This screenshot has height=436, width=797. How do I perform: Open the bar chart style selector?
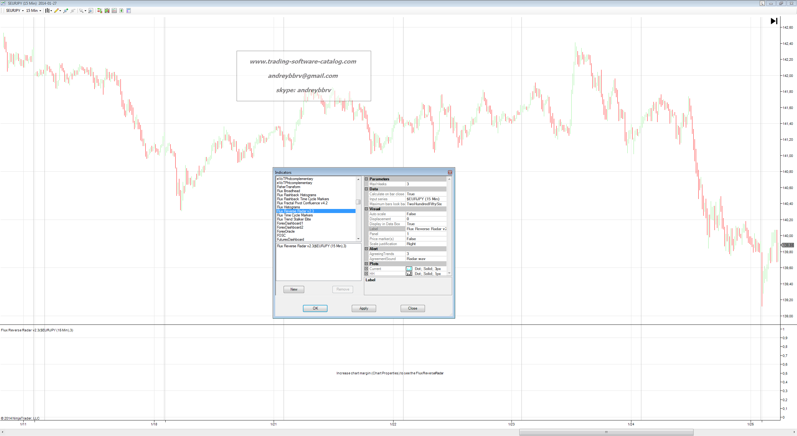(47, 11)
